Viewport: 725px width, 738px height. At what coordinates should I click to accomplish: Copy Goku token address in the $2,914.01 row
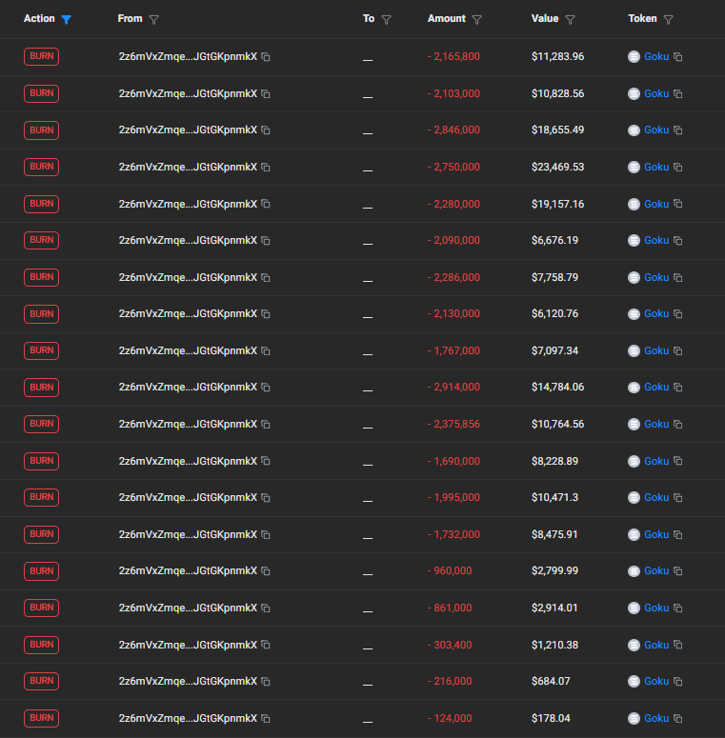[678, 608]
